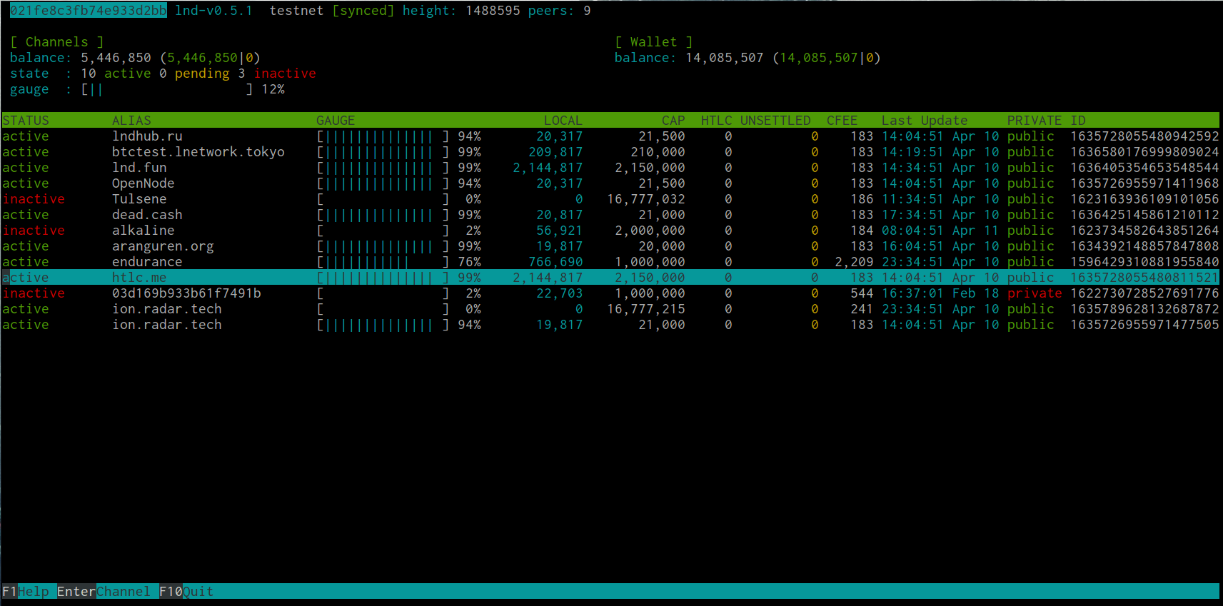This screenshot has height=606, width=1223.
Task: Click the inactive status of Tulsene
Action: (34, 199)
